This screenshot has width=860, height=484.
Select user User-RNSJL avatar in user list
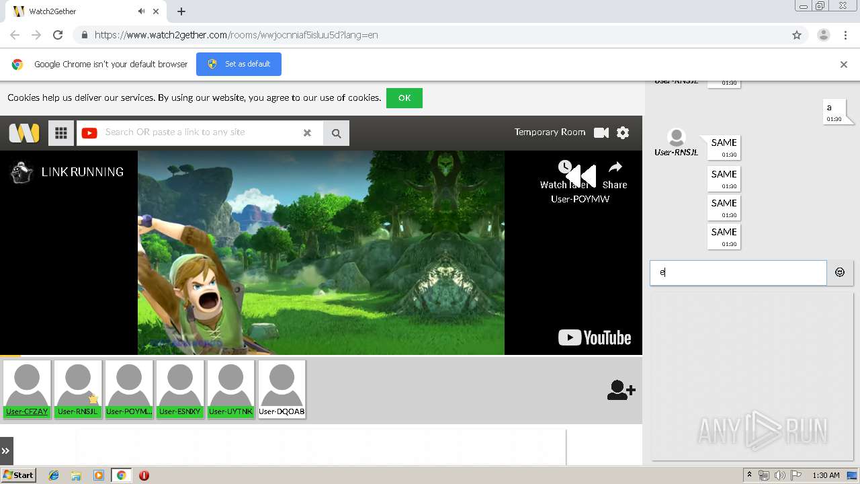point(78,389)
